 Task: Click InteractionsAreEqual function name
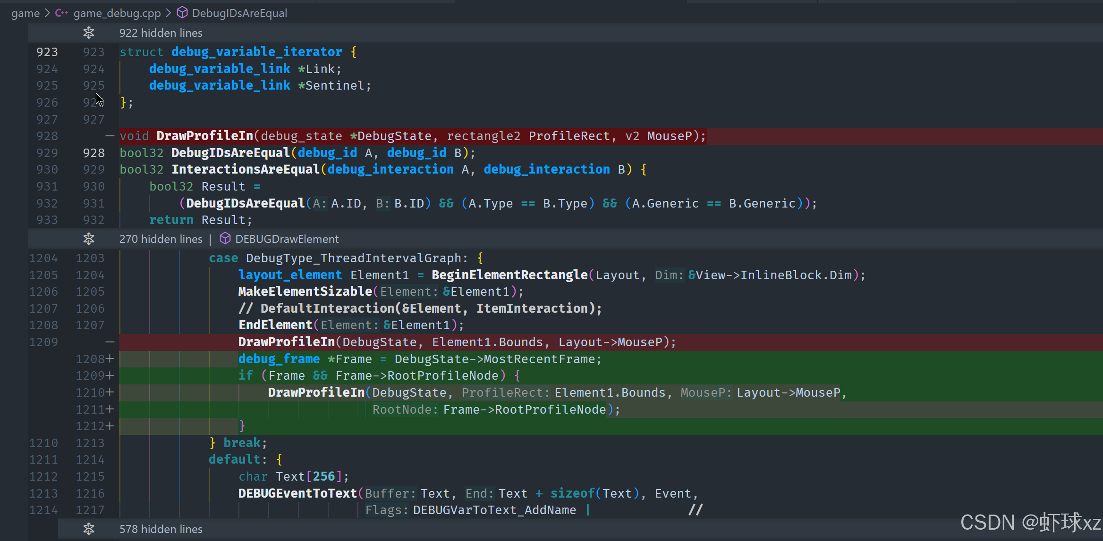pyautogui.click(x=246, y=169)
